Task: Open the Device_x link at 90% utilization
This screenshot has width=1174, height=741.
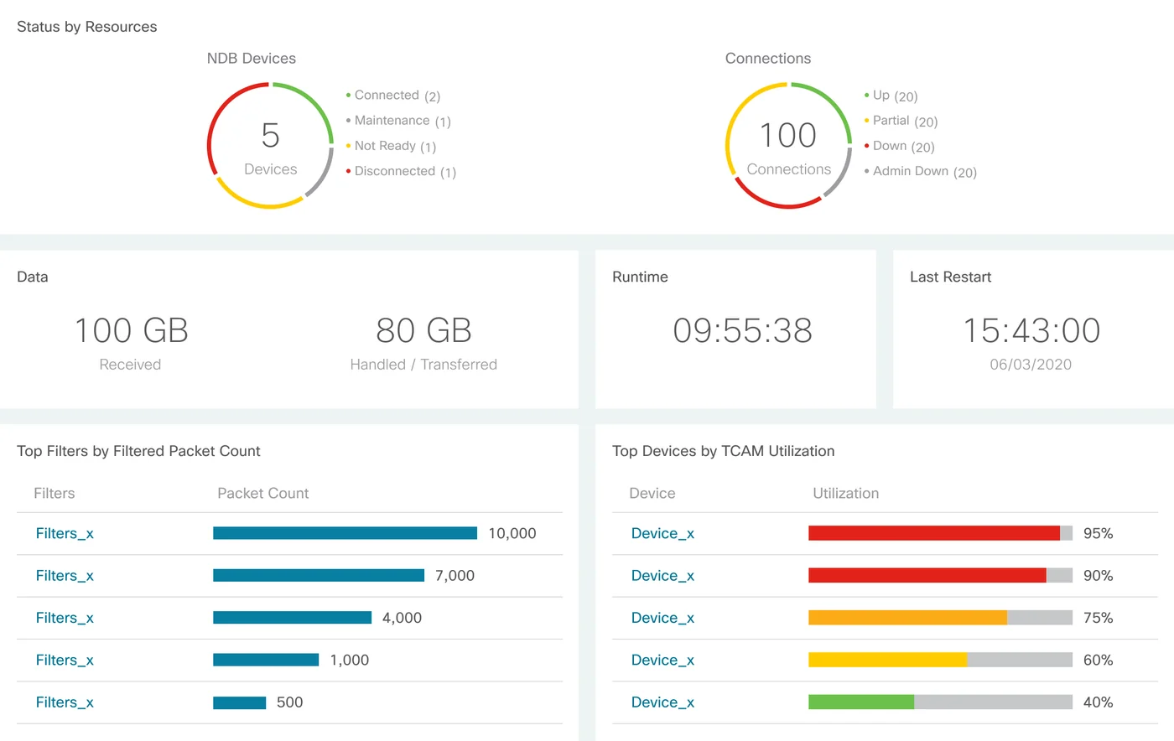Action: tap(662, 576)
